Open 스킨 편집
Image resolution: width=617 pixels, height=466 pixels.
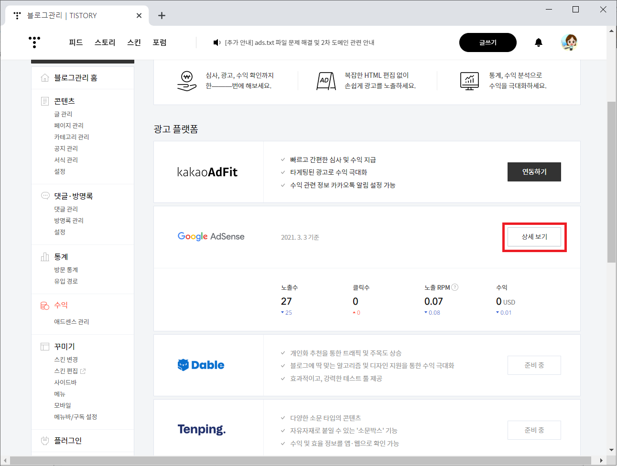click(66, 371)
